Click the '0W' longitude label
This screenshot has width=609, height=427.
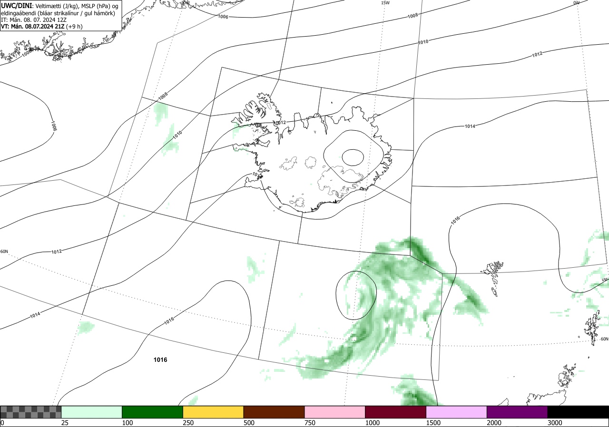576,3
